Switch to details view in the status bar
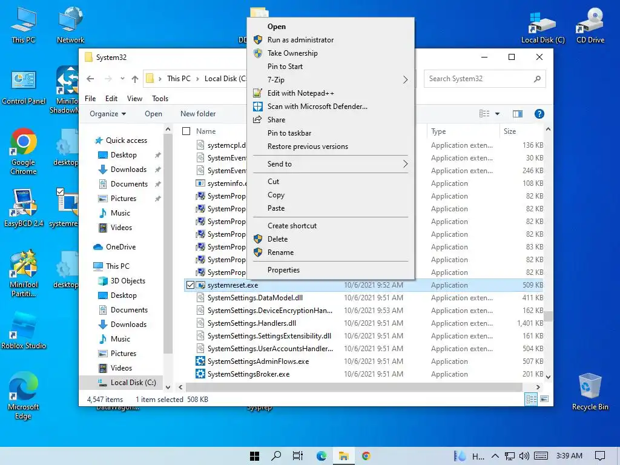Image resolution: width=620 pixels, height=465 pixels. [531, 399]
